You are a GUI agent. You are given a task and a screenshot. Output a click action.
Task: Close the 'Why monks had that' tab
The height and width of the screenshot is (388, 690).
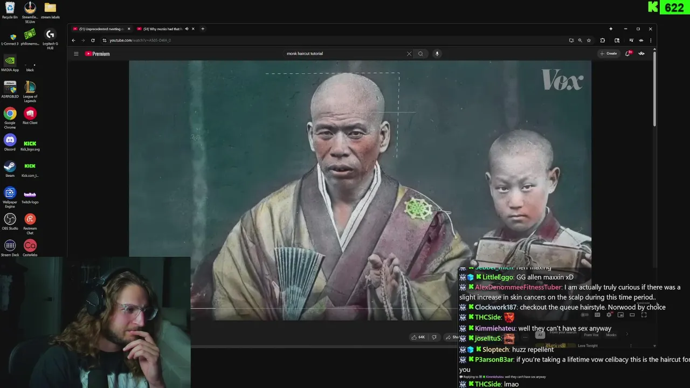click(x=193, y=29)
